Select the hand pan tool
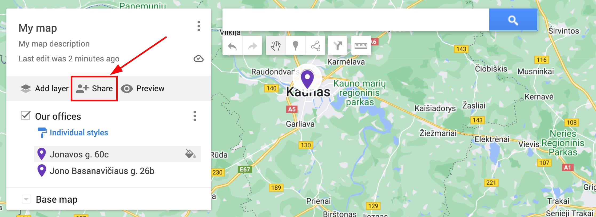Screen dimensions: 596x217 tap(276, 46)
